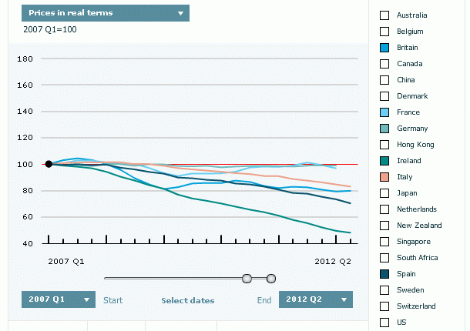Click the Hong Kong country label
Viewport: 470px width, 331px height.
pyautogui.click(x=415, y=145)
